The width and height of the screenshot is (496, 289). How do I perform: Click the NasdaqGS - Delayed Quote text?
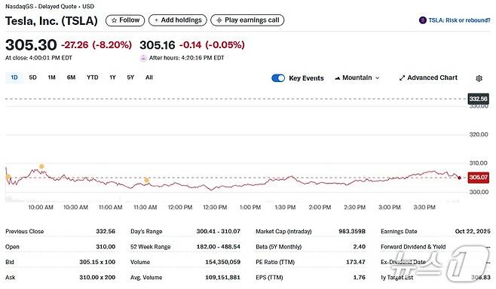click(x=41, y=6)
